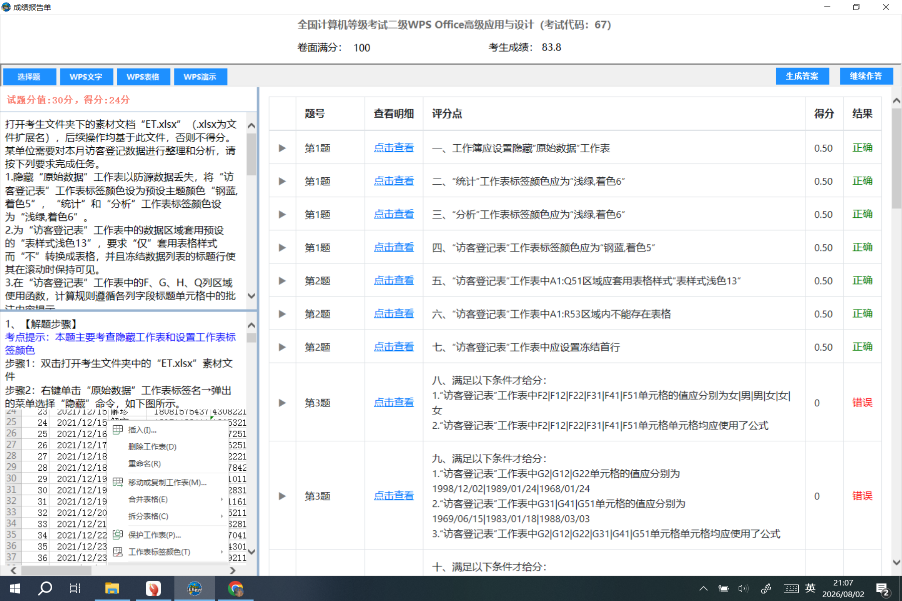Click the 解题步骤 panel's scroll-up arrow
The height and width of the screenshot is (601, 902).
pyautogui.click(x=252, y=326)
